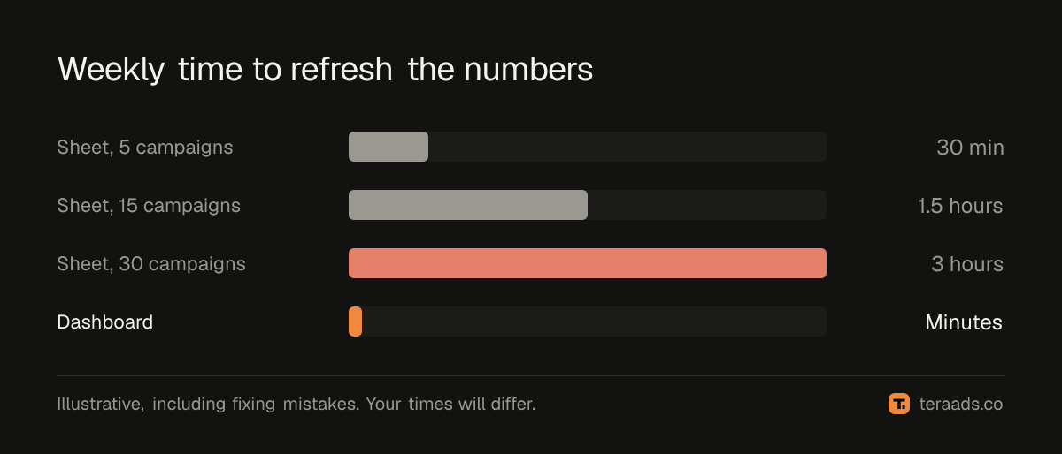Click the orange teraads logo icon
Image resolution: width=1062 pixels, height=454 pixels.
click(x=899, y=404)
